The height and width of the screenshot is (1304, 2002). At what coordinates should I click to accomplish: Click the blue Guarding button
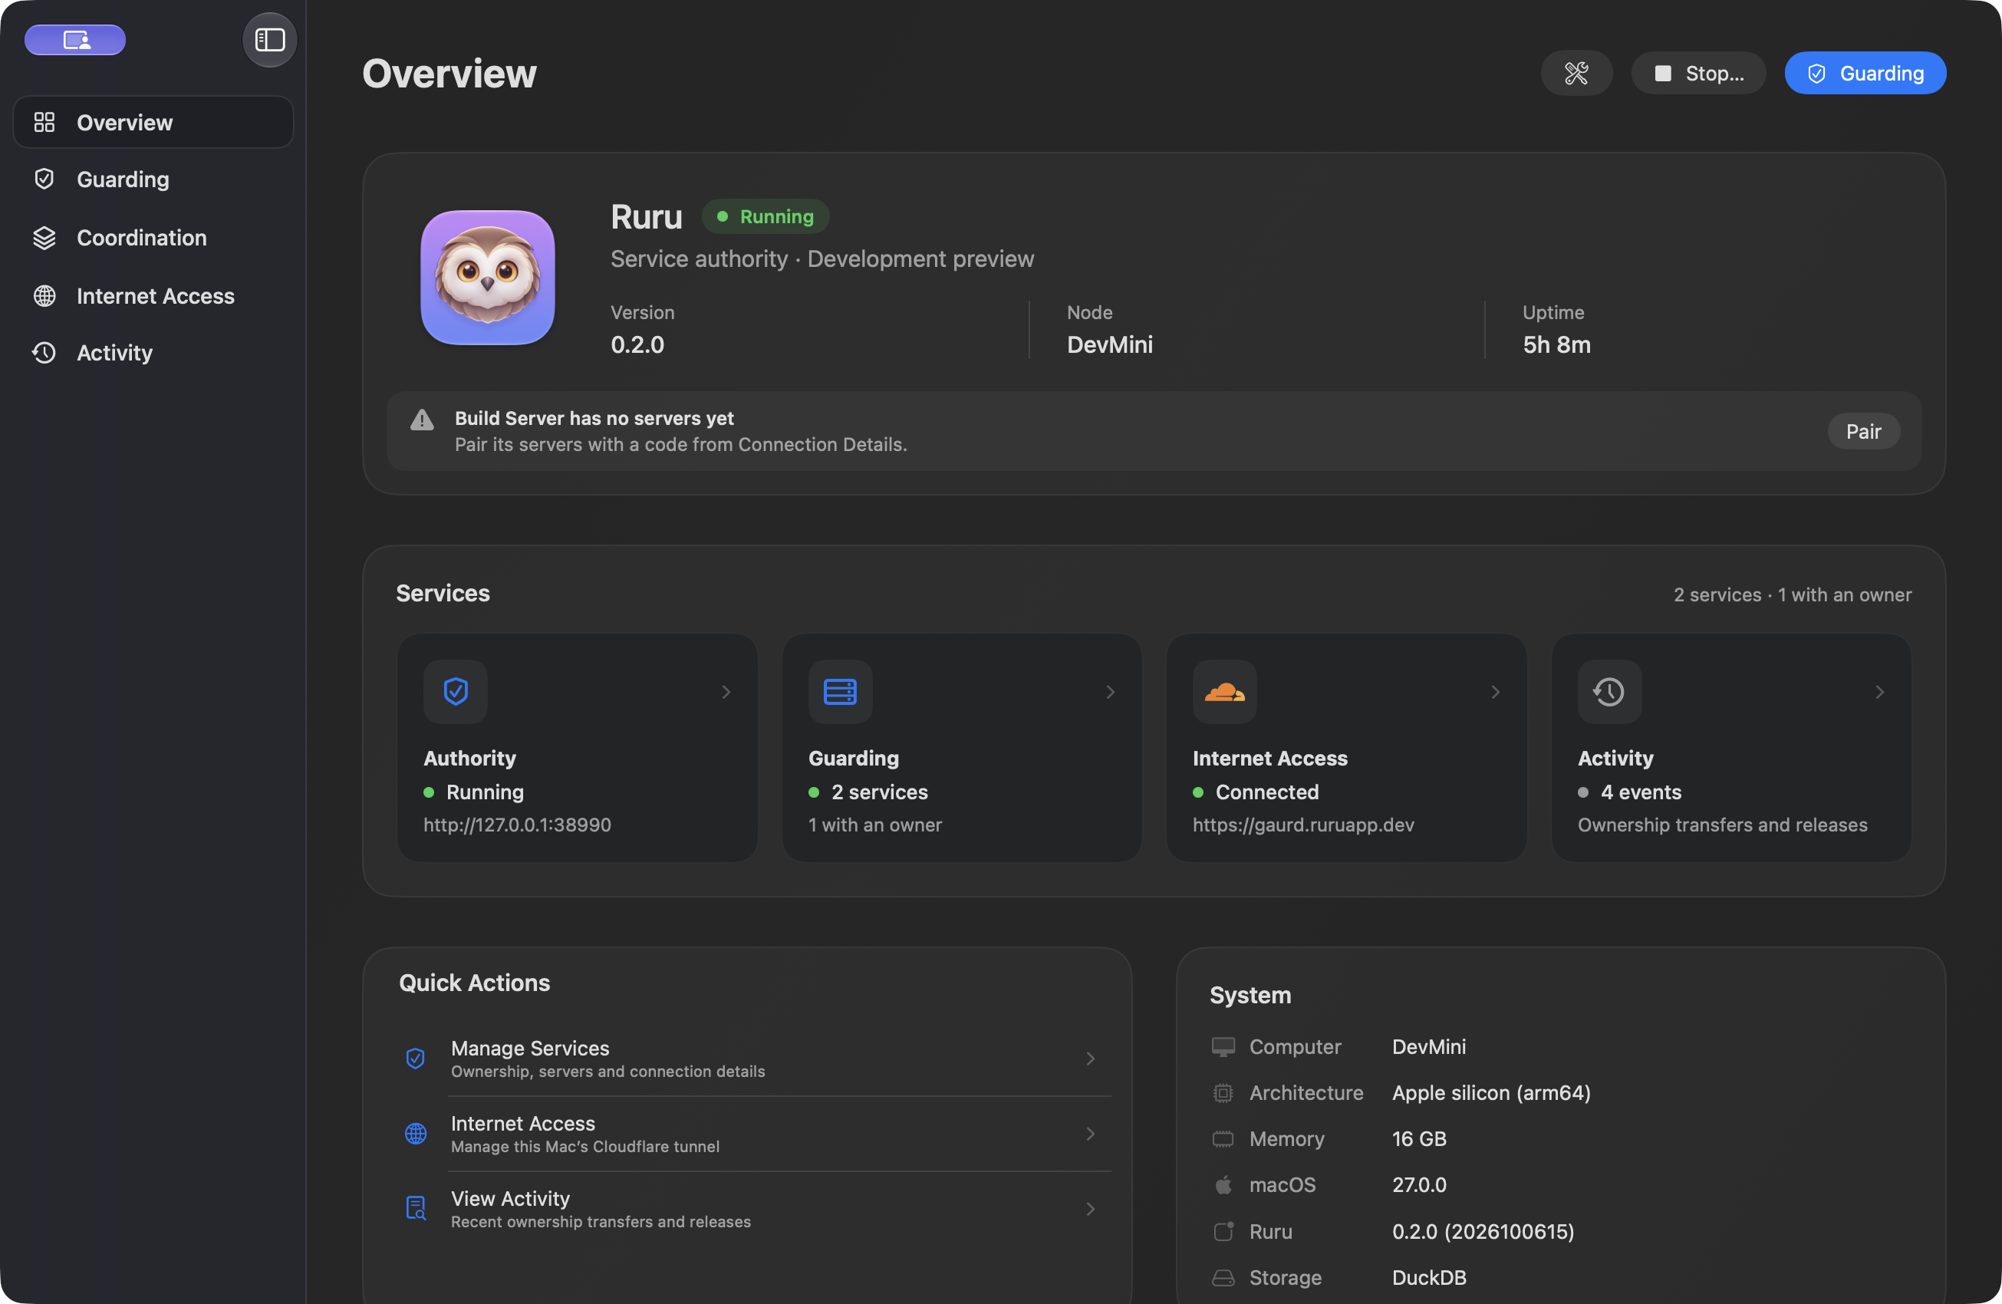pos(1865,73)
